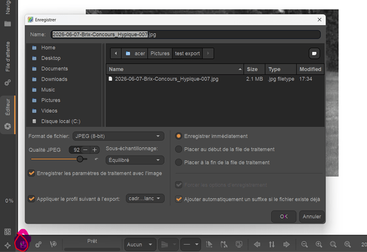This screenshot has height=252, width=367.
Task: Toggle fullscreen arrows icon at bottom left
Action: (7, 246)
